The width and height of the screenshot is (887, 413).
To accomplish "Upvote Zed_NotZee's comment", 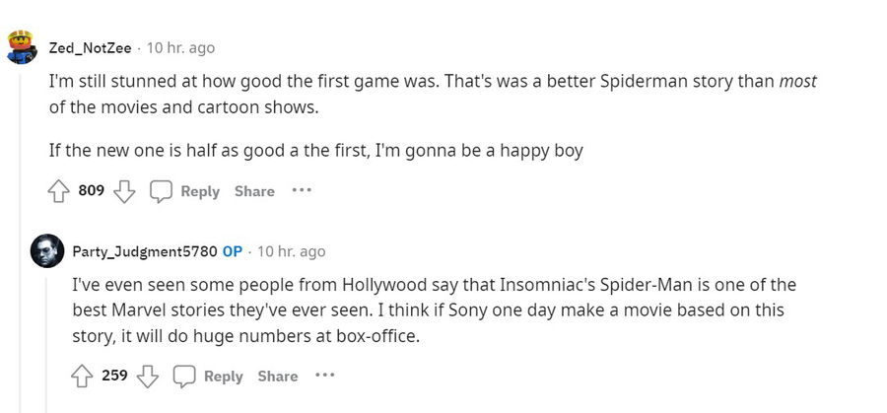I will (x=60, y=191).
